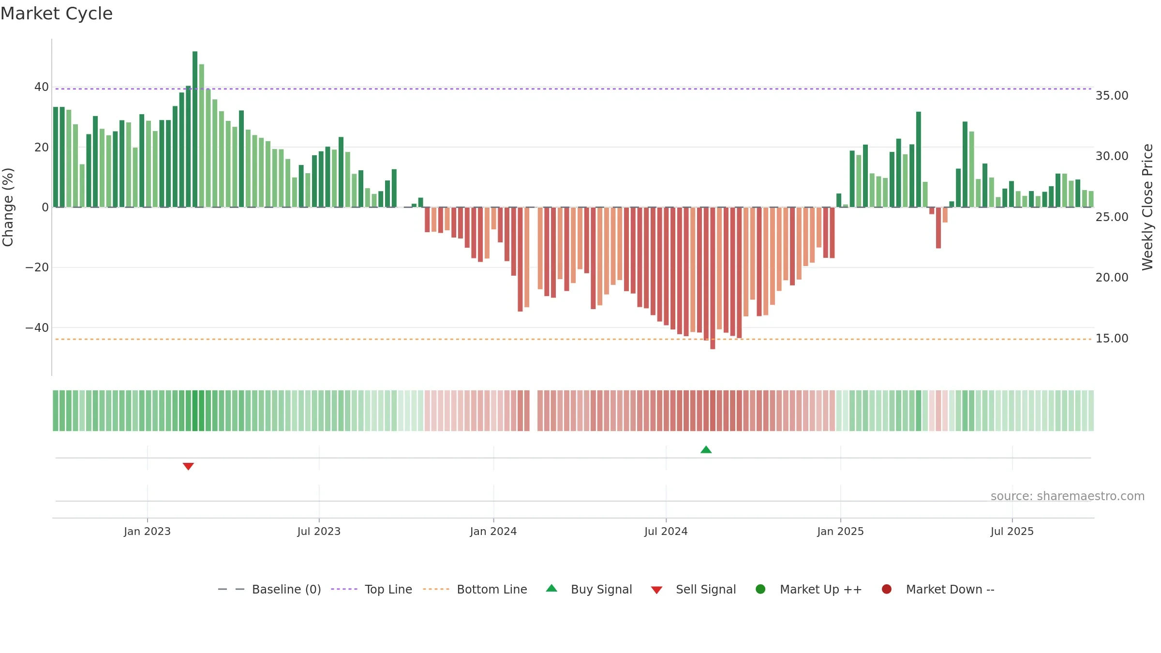Click the purple dotted line legend sample
This screenshot has height=653, width=1161.
tap(344, 589)
